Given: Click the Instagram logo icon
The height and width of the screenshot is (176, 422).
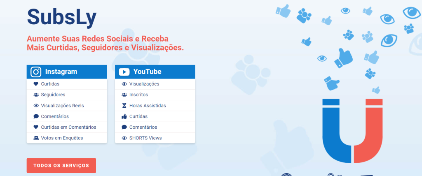Looking at the screenshot, I should click(x=36, y=72).
